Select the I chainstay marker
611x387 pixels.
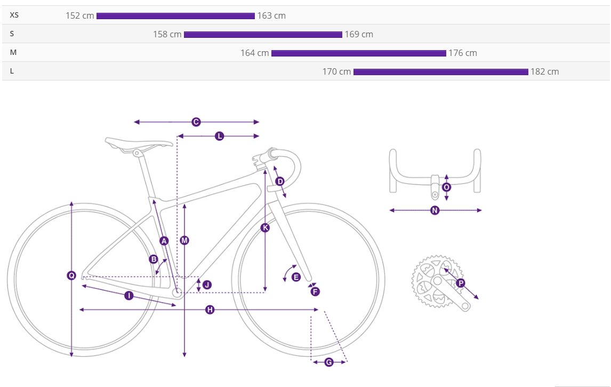128,296
